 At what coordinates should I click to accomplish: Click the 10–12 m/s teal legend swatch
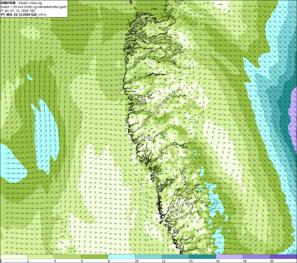[x=148, y=257]
